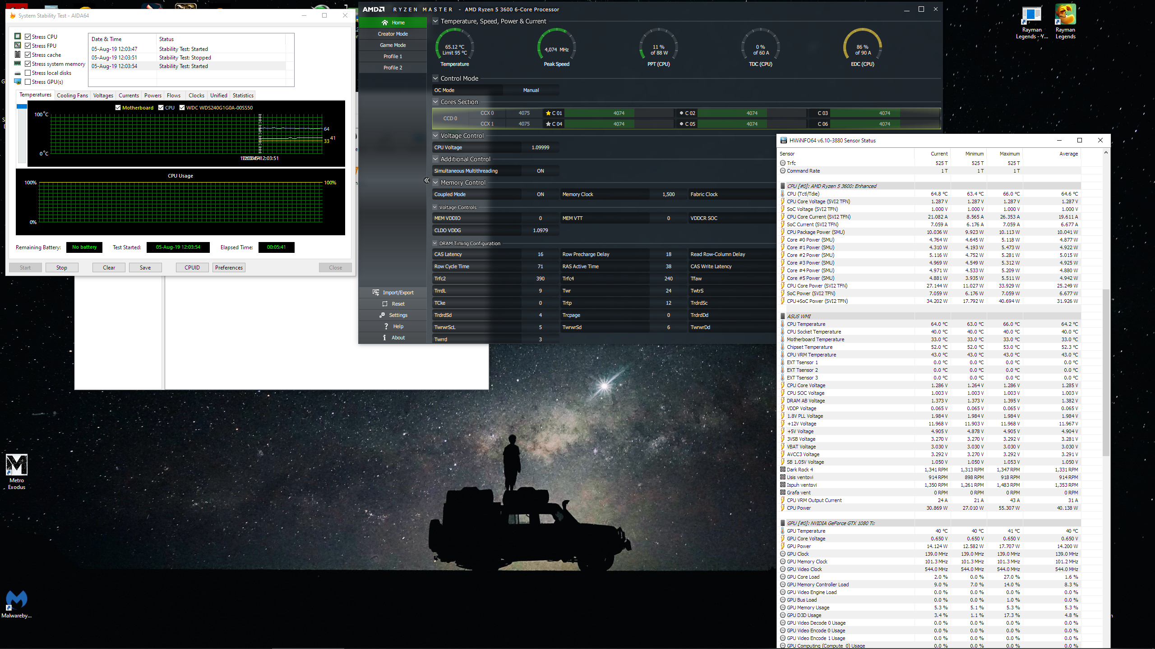1155x649 pixels.
Task: Select Creator Mode in Ryzen Master
Action: tap(393, 34)
